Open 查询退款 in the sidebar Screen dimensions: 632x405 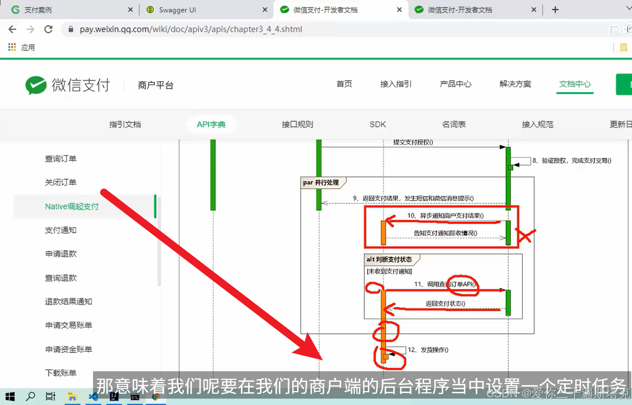61,278
